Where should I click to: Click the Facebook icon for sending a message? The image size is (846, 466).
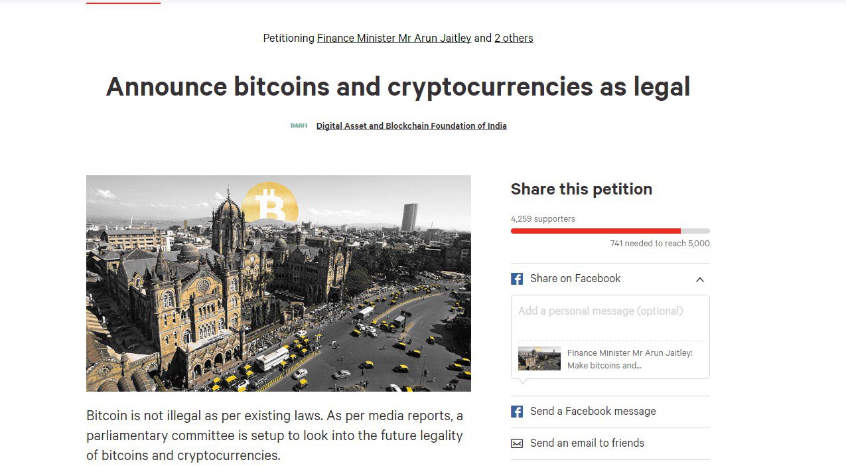(516, 411)
